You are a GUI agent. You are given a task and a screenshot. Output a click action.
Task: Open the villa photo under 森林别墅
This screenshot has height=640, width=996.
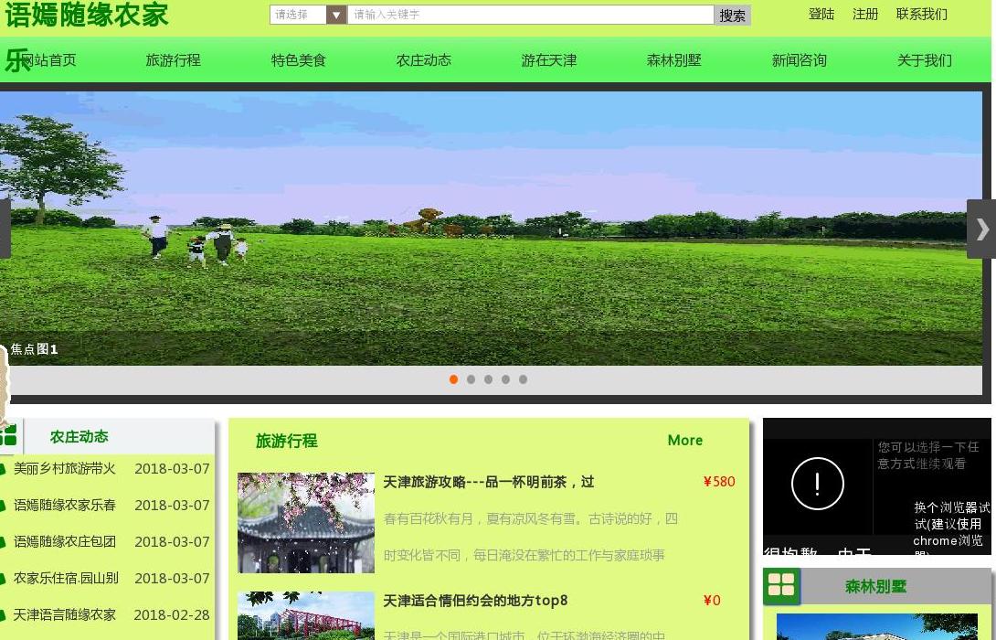(x=876, y=626)
